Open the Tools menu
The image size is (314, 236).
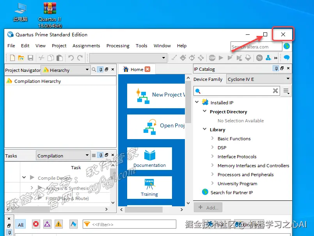[141, 46]
